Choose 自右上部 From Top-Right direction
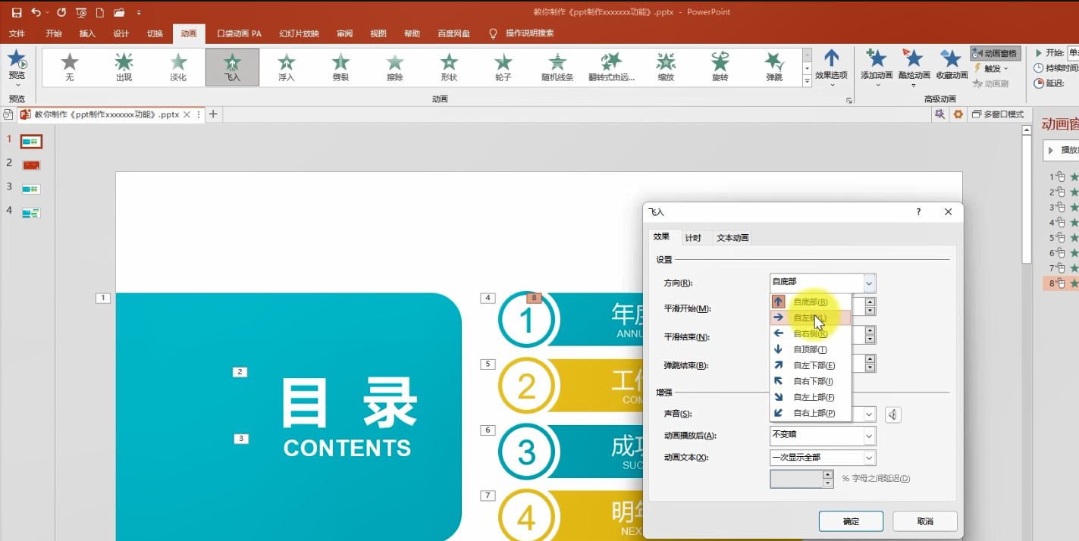Image resolution: width=1079 pixels, height=541 pixels. click(x=810, y=413)
